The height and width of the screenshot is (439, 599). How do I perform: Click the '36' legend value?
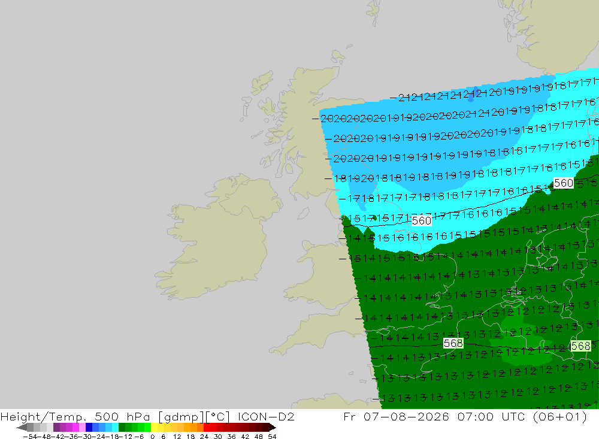pos(231,437)
